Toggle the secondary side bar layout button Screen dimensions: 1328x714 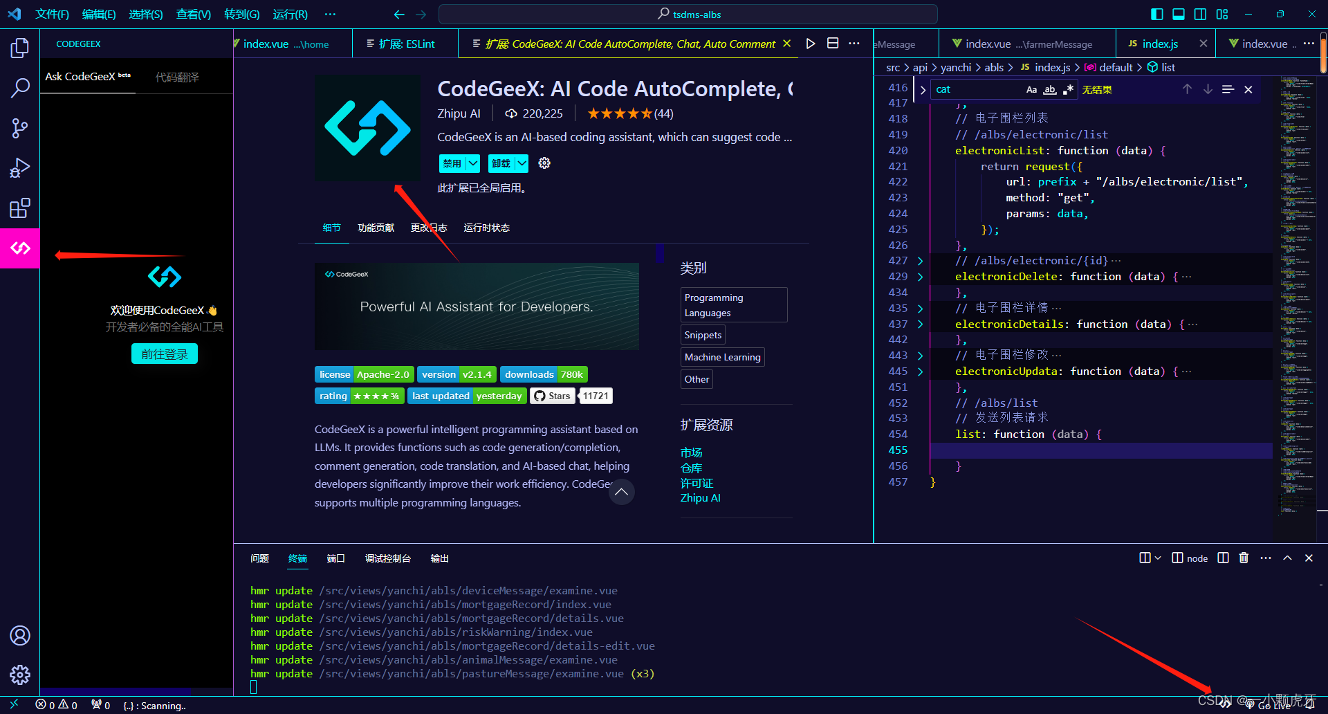pos(1200,14)
